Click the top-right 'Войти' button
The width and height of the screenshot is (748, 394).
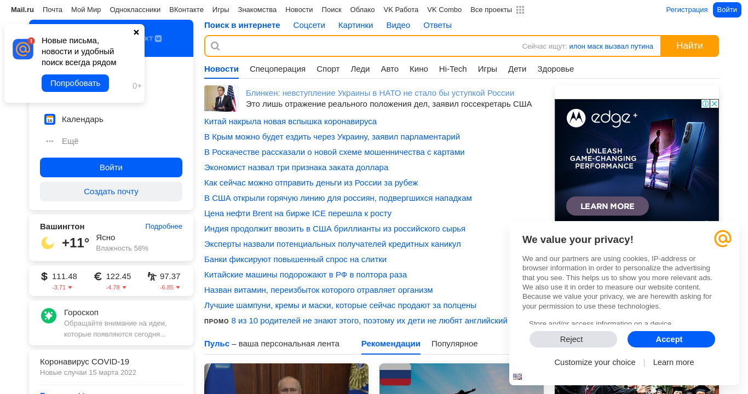[x=727, y=10]
